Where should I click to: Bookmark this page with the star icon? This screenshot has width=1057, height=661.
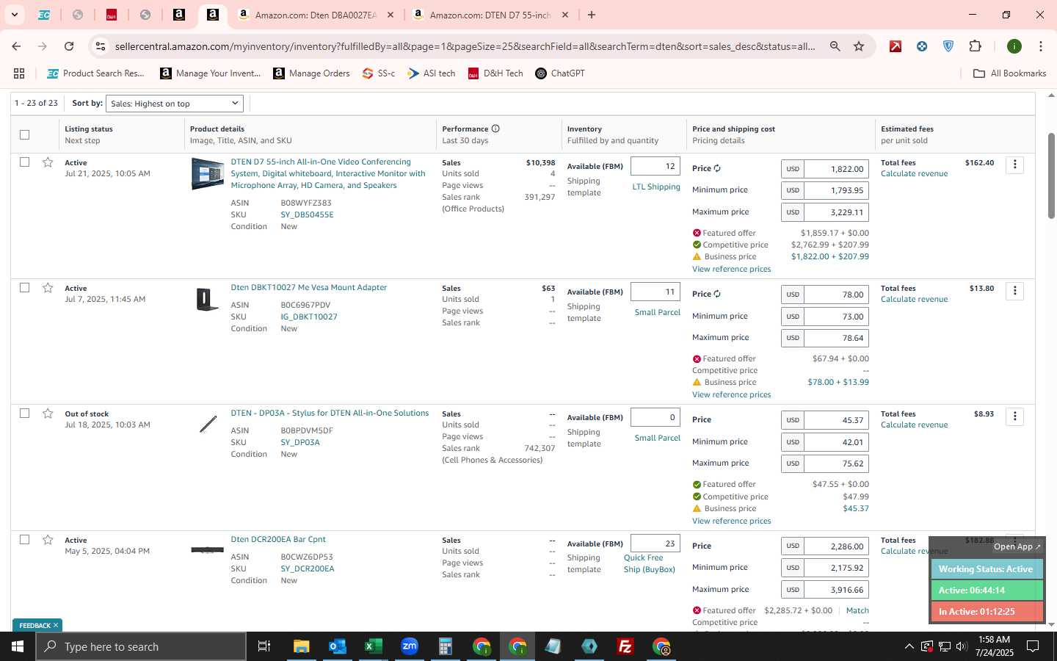point(859,46)
